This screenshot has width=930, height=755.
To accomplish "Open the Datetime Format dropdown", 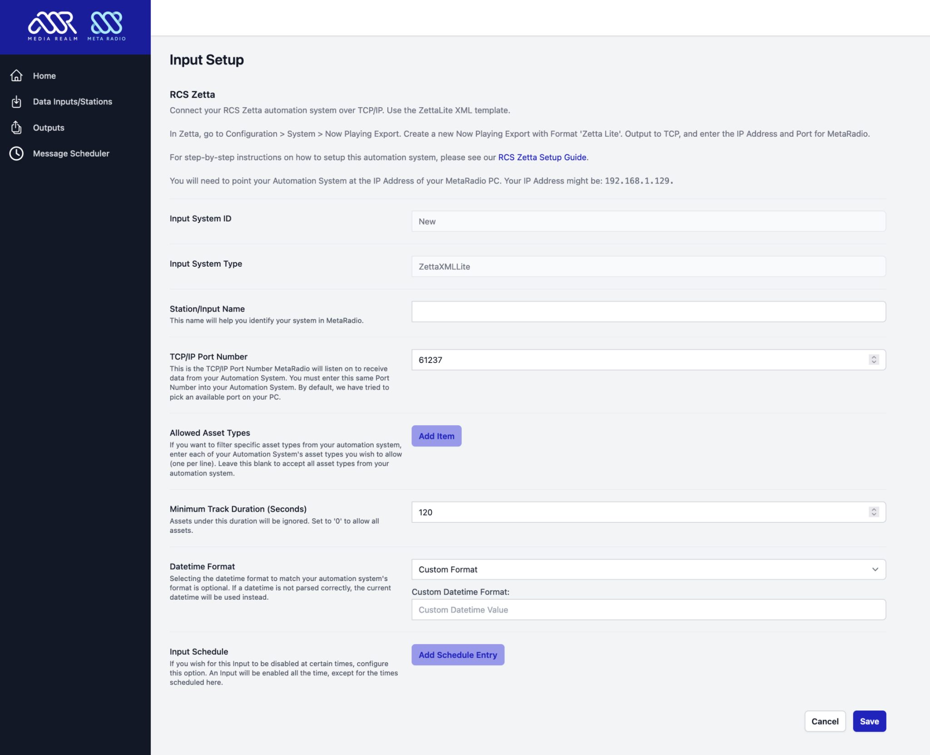I will (648, 569).
